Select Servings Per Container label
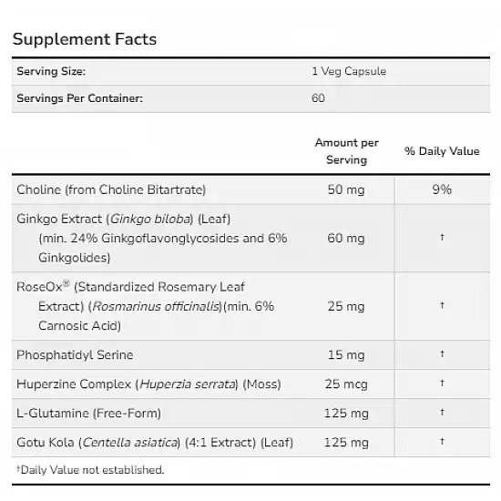Screen dimensions: 501x501 [x=79, y=98]
